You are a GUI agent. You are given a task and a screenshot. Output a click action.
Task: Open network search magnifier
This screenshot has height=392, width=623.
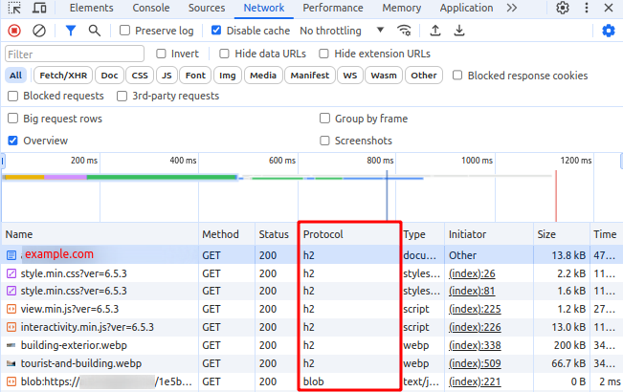pos(94,31)
